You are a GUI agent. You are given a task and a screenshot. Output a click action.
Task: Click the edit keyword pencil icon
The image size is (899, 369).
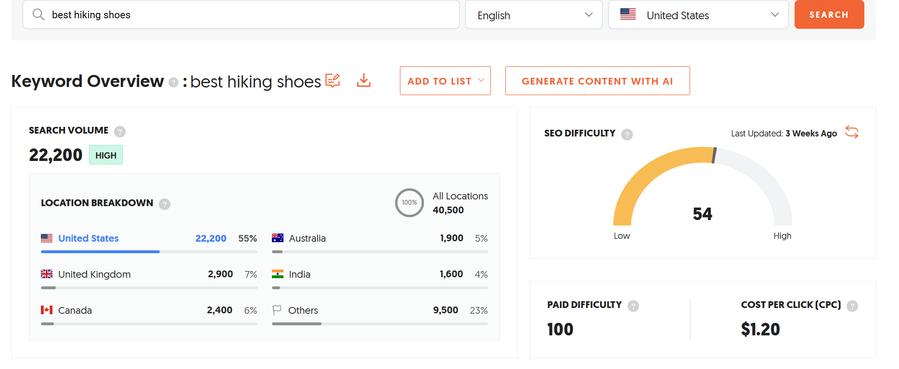coord(333,81)
